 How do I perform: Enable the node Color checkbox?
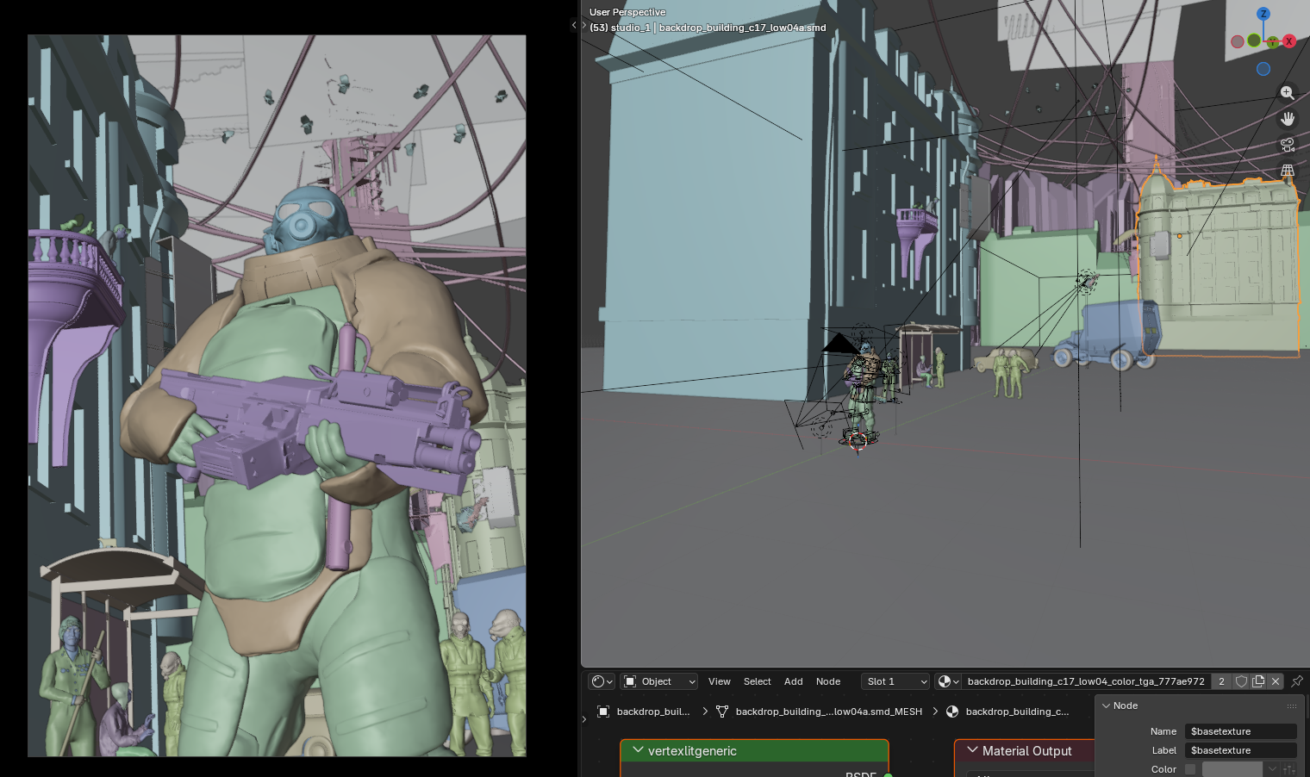point(1190,769)
